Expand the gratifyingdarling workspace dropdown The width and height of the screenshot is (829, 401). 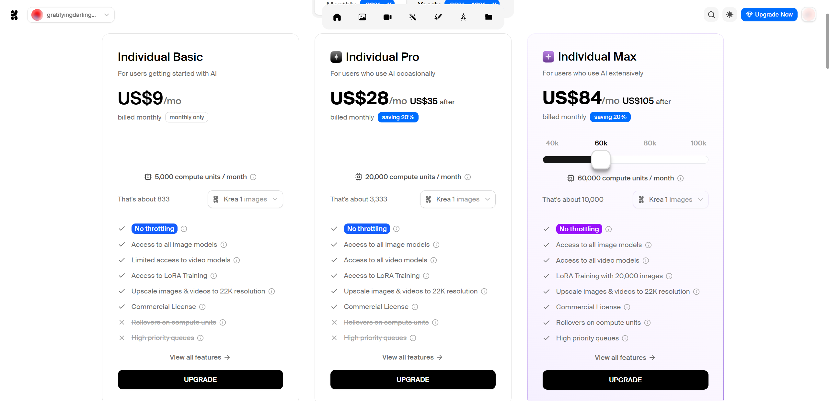(x=71, y=15)
